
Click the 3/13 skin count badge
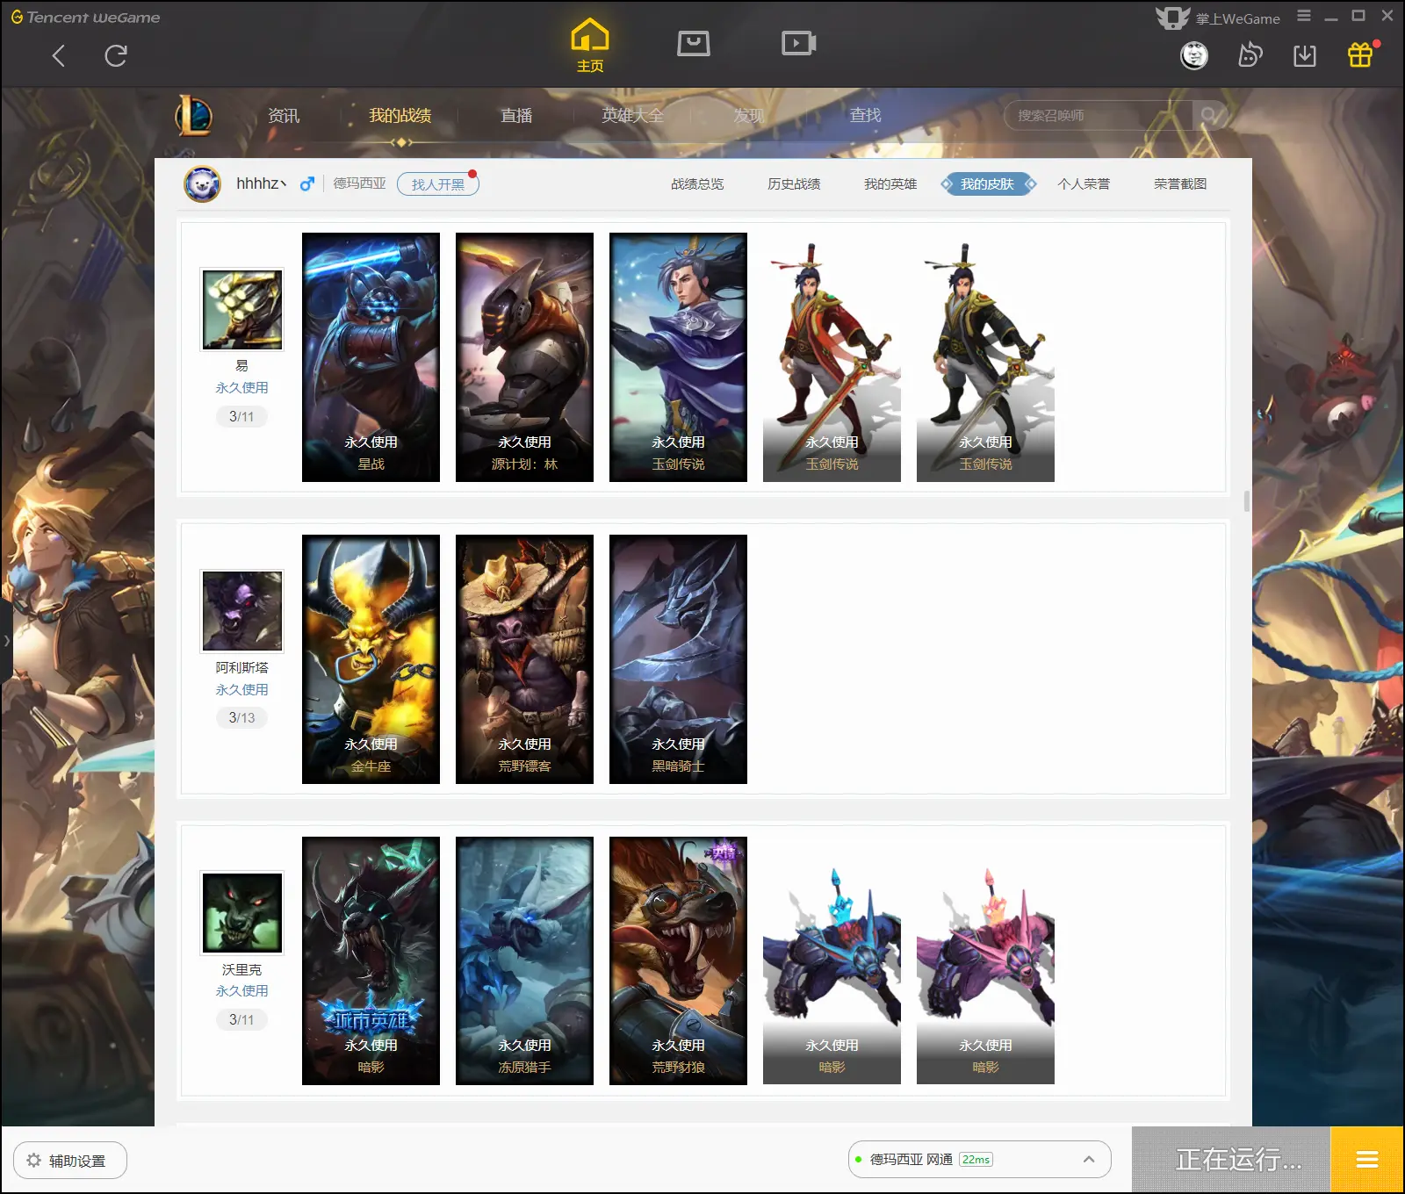(241, 718)
